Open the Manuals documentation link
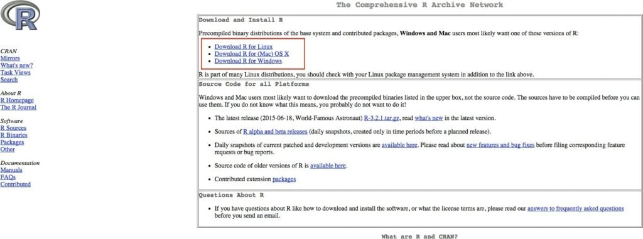Image resolution: width=643 pixels, height=239 pixels. (x=11, y=170)
